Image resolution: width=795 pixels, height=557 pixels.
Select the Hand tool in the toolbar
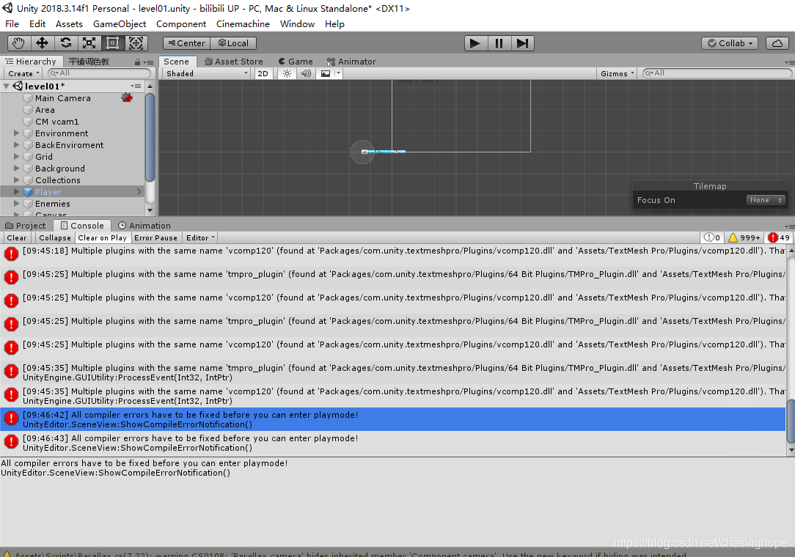tap(18, 43)
